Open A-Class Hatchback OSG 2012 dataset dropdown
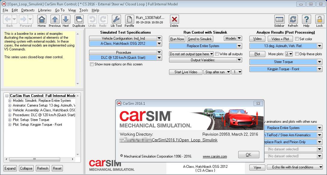 (159, 44)
